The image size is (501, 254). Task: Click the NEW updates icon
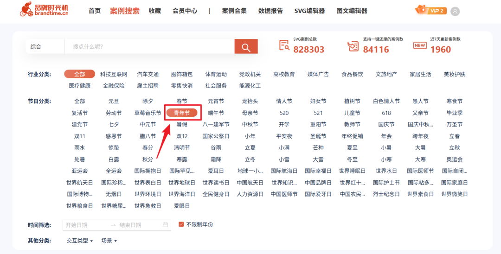click(x=420, y=45)
